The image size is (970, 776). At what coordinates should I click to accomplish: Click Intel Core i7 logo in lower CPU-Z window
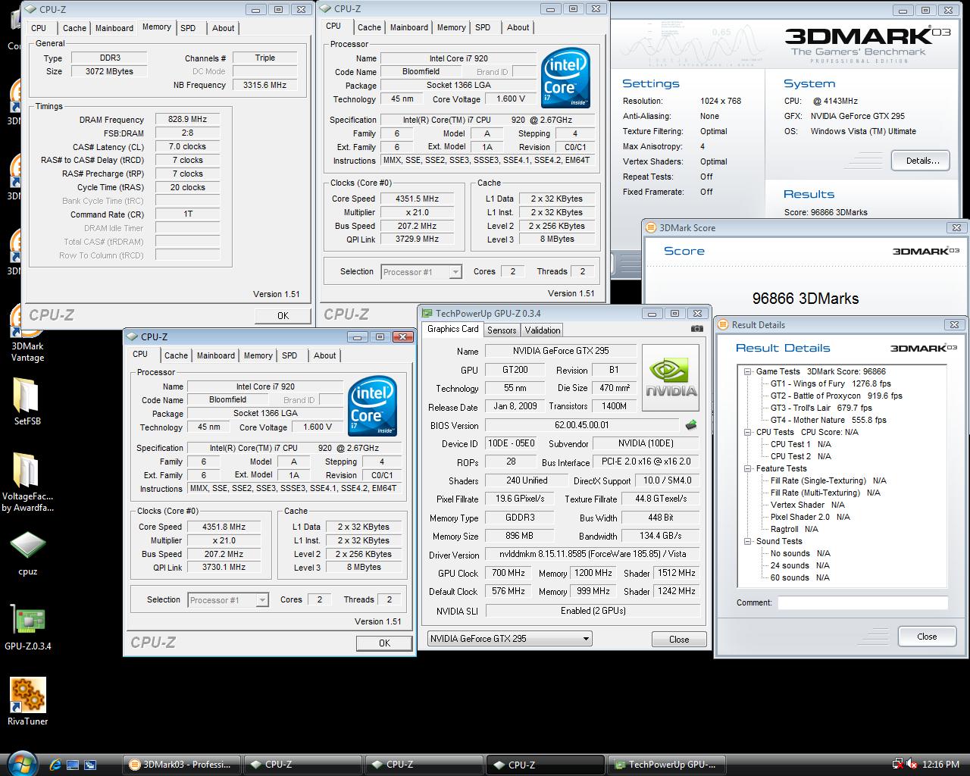click(x=372, y=405)
